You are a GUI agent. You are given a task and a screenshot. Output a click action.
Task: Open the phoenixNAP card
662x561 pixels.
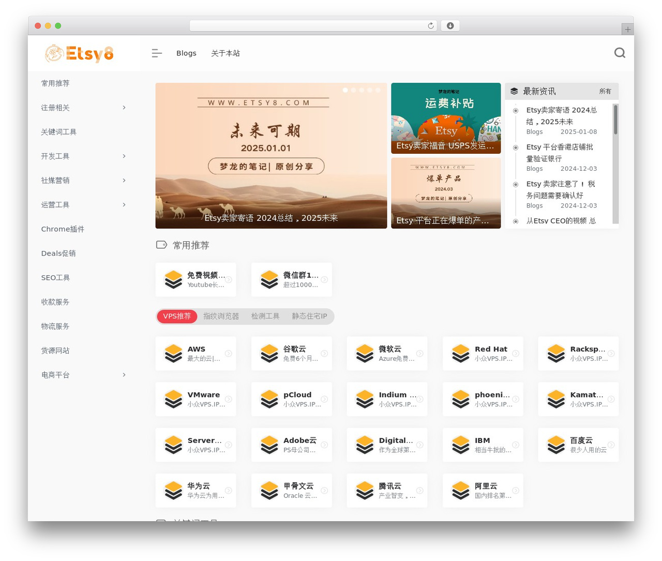click(x=483, y=399)
